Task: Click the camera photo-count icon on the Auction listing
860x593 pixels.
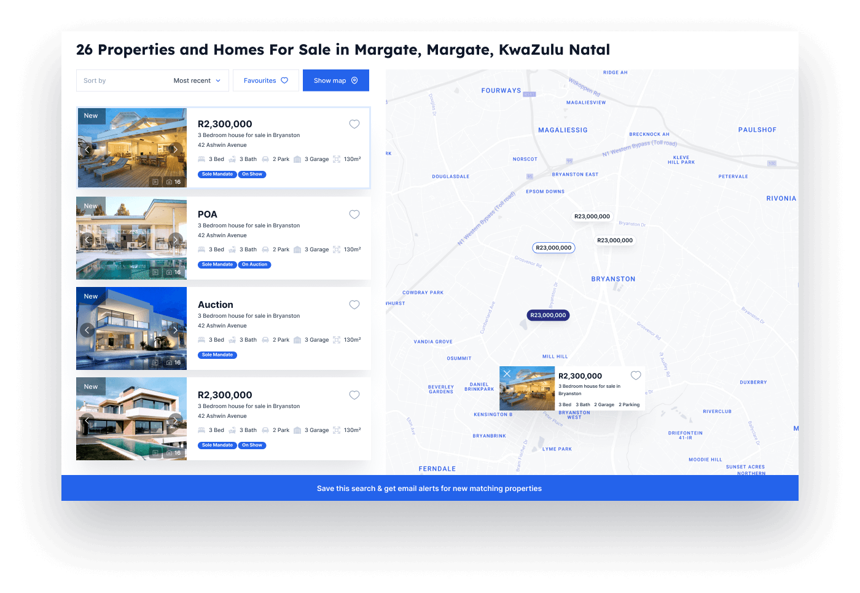Action: coord(170,363)
